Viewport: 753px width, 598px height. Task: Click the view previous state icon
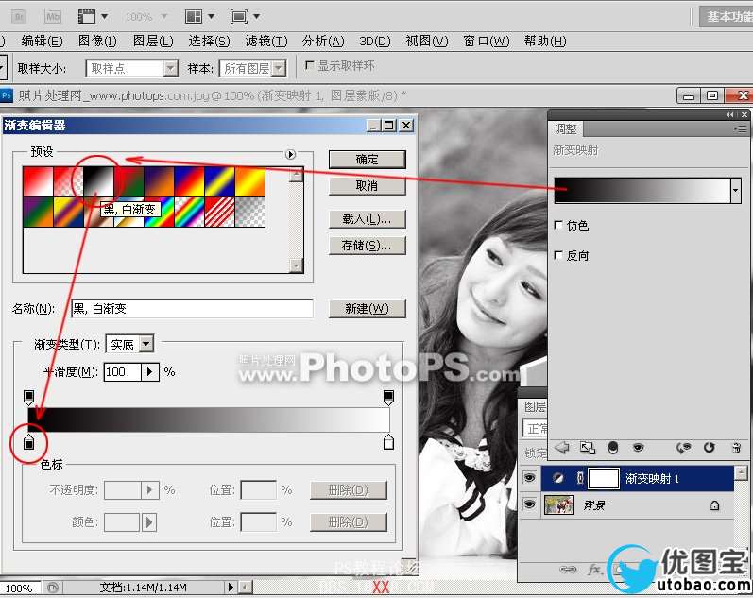point(684,448)
